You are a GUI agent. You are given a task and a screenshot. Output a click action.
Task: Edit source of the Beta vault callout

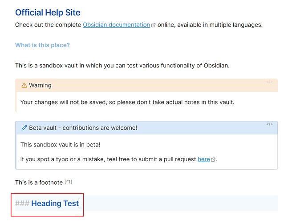coord(269,124)
